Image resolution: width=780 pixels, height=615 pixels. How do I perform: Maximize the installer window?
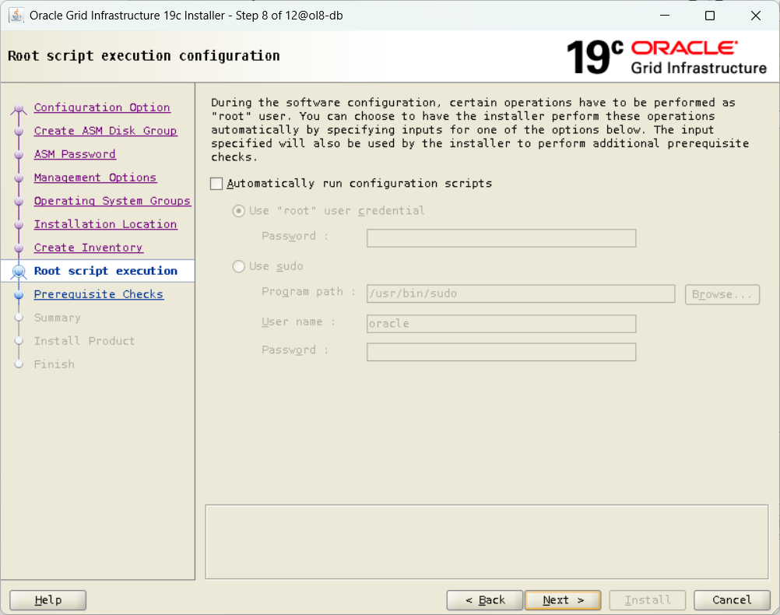point(710,16)
